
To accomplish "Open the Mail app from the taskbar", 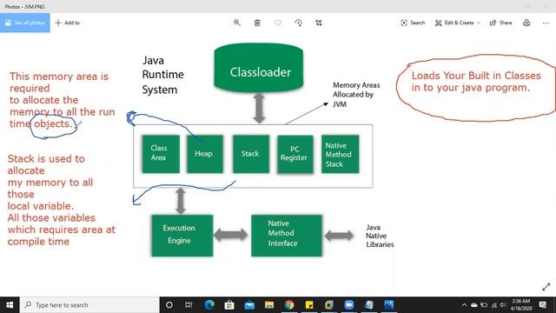I will 249,305.
